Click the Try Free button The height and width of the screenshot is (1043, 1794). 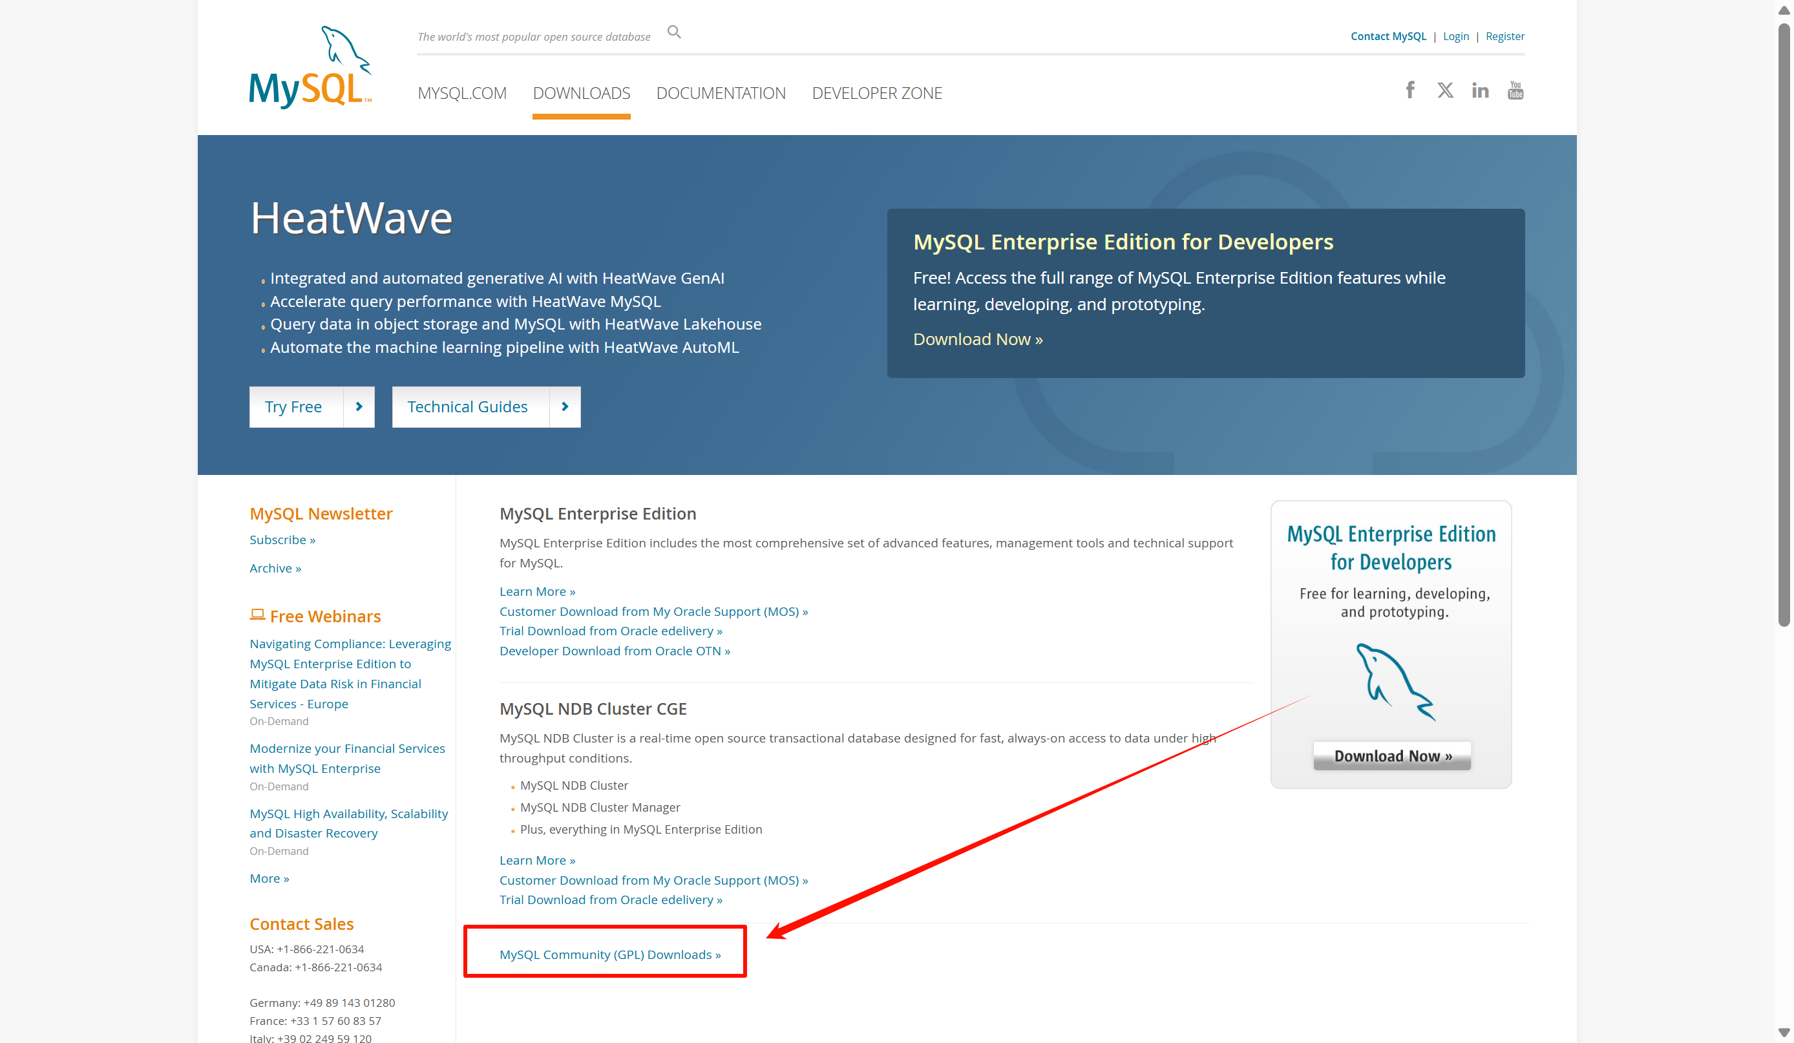point(293,406)
